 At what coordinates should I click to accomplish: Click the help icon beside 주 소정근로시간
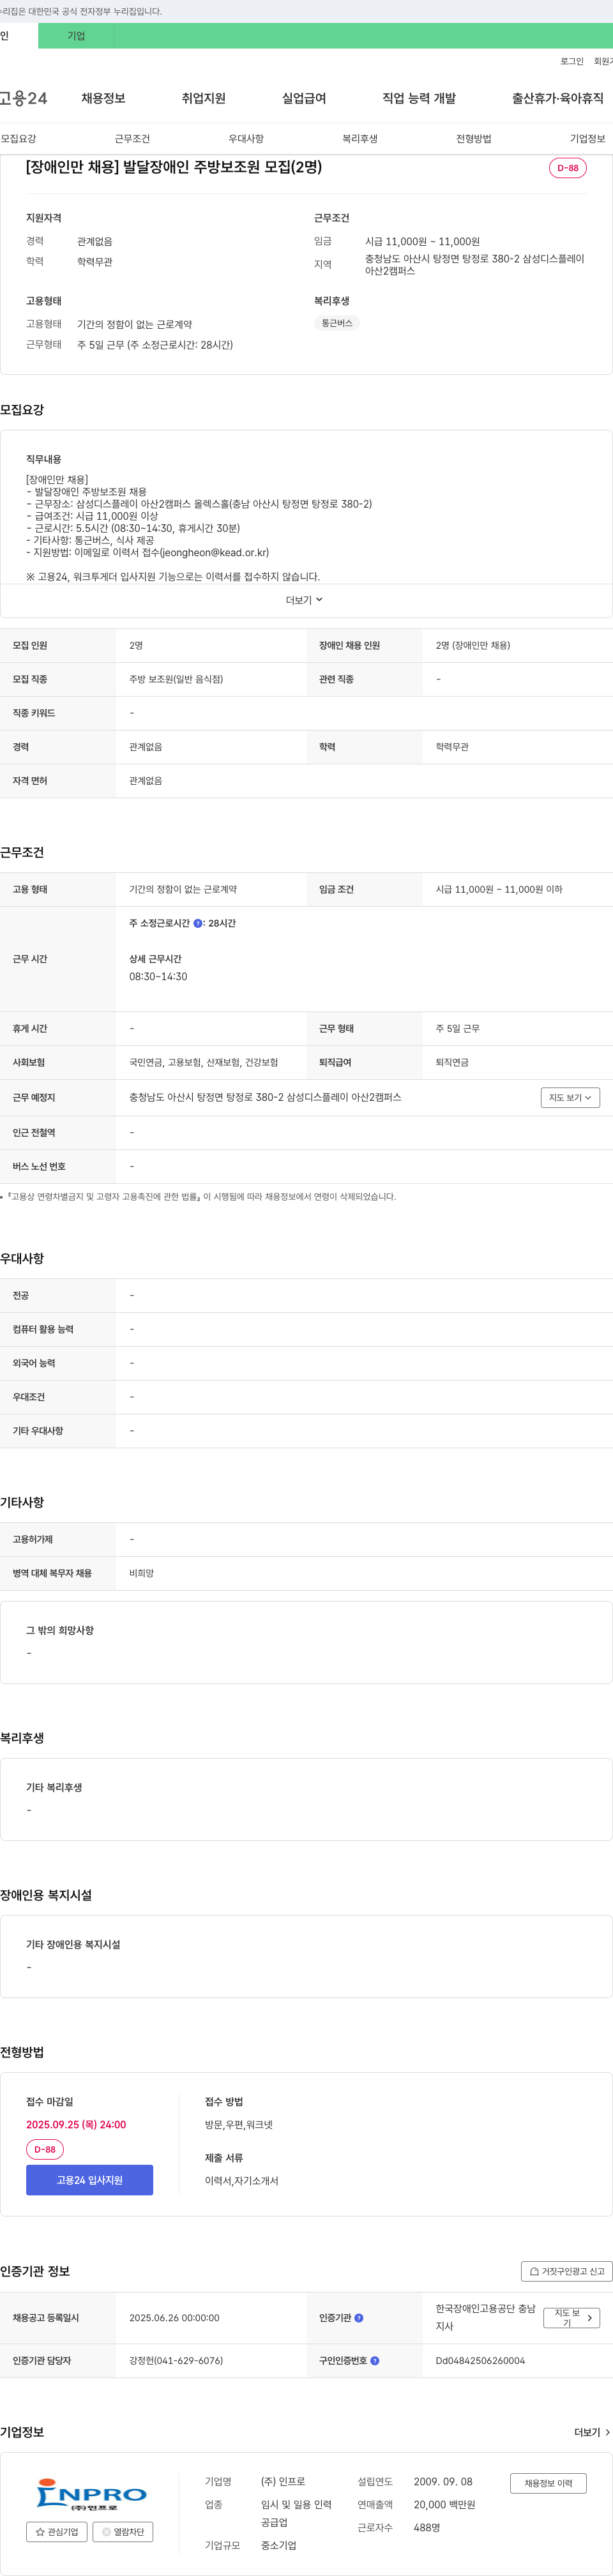[198, 924]
